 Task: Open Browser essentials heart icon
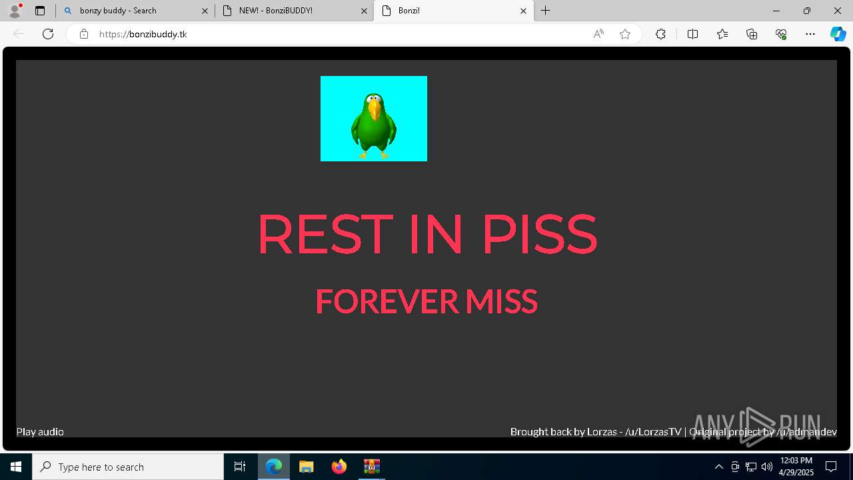click(x=781, y=34)
